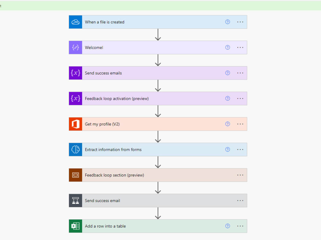Viewport: 321px width, 240px height.
Task: Click the Feedback loop section step icon
Action: point(75,175)
